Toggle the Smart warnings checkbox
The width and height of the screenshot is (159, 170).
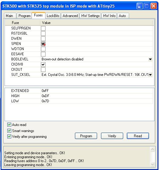coord(9,131)
